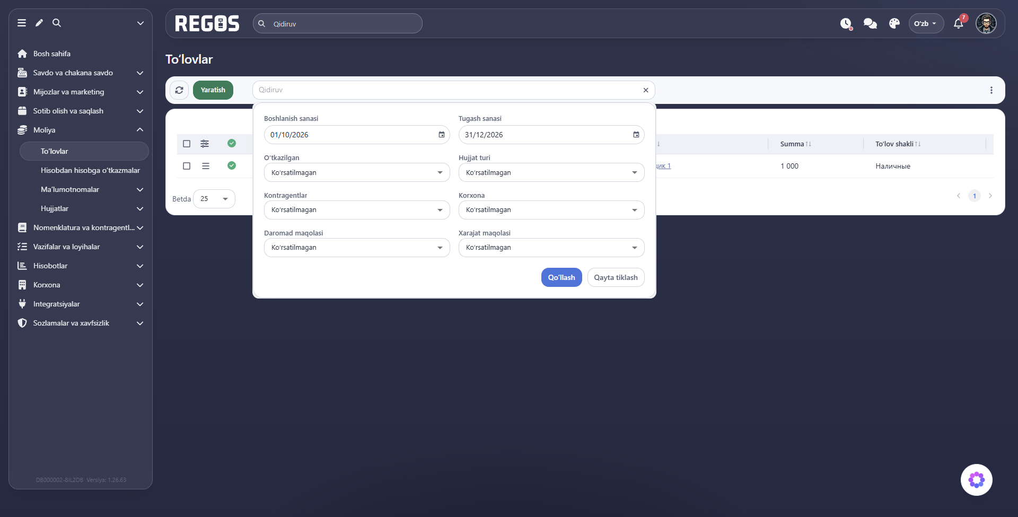Open the Daromad maqolasi dropdown
The width and height of the screenshot is (1018, 517).
click(357, 248)
